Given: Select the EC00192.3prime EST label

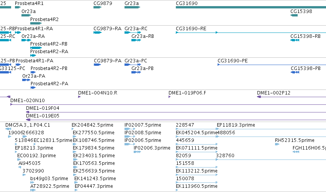Looking at the screenshot, I should pyautogui.click(x=37, y=156).
